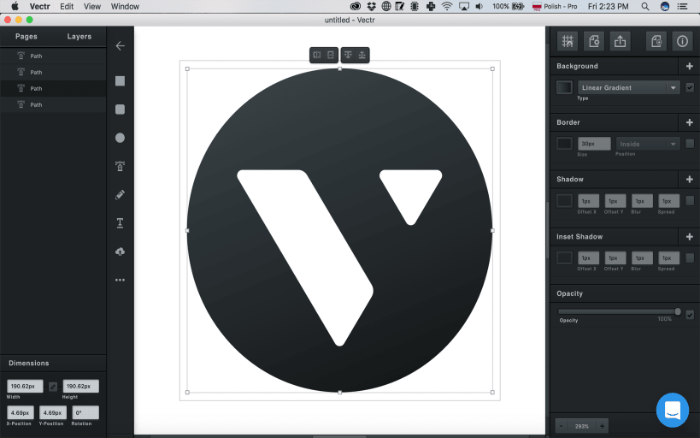This screenshot has height=438, width=700.
Task: Enable the Inset Shadow checkbox
Action: 690,257
